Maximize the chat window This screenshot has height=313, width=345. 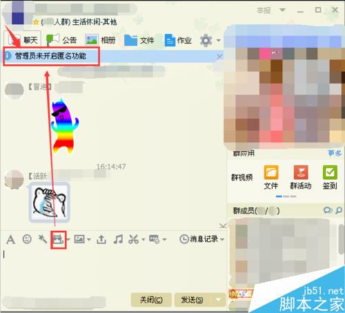pyautogui.click(x=318, y=10)
